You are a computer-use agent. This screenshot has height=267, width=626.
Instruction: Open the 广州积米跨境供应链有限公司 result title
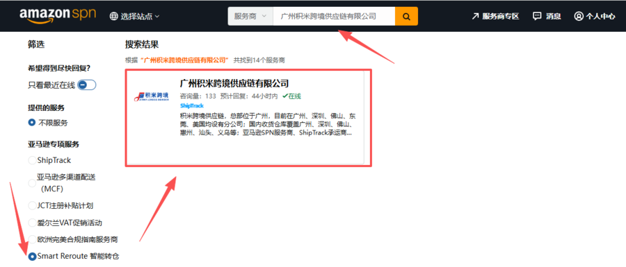pyautogui.click(x=234, y=83)
